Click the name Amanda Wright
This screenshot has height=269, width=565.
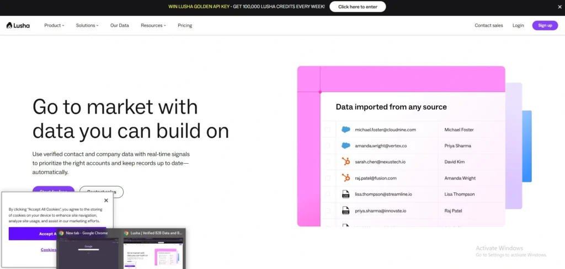coord(460,178)
